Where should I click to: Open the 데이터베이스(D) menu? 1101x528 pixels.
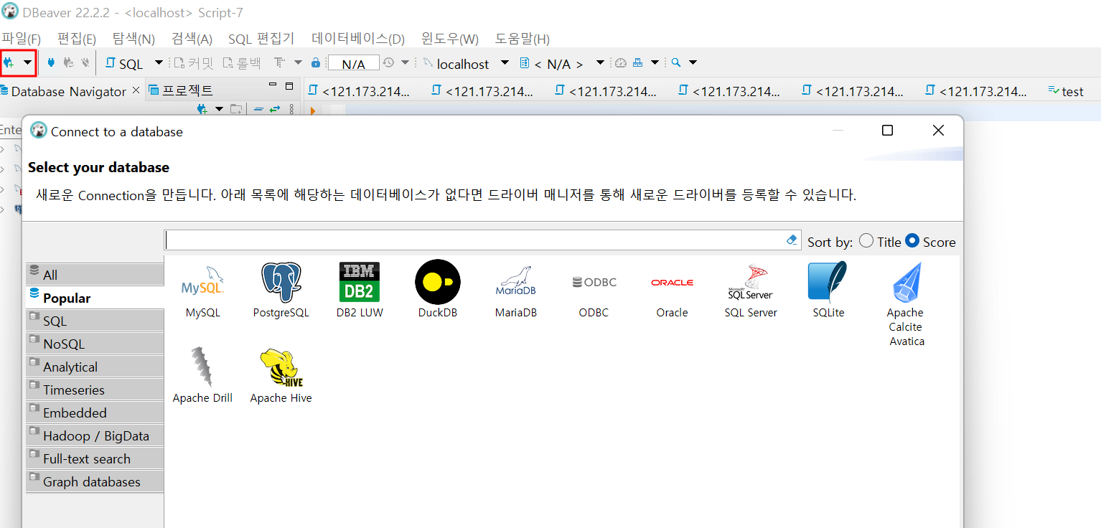358,39
